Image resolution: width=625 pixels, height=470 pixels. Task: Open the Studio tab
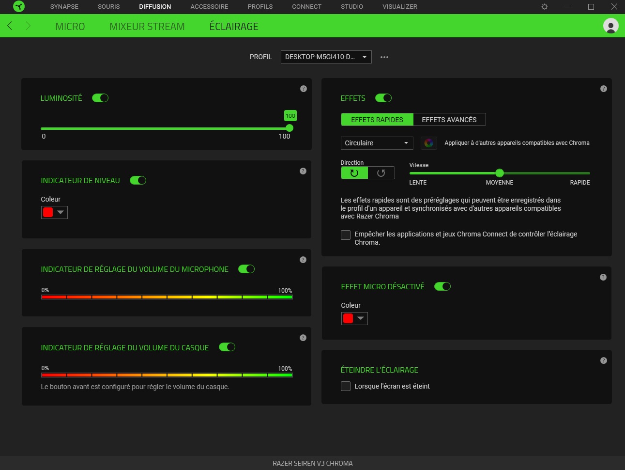click(352, 7)
